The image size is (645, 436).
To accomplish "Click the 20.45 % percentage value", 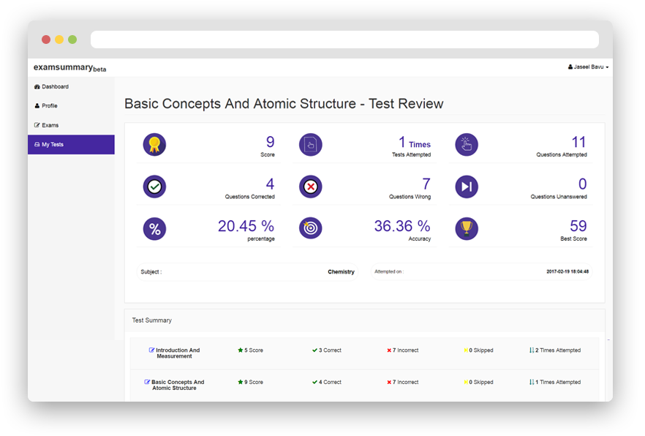I will click(x=246, y=226).
